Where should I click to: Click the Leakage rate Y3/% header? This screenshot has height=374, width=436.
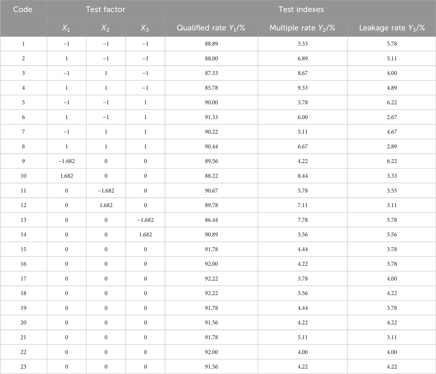[x=392, y=28]
